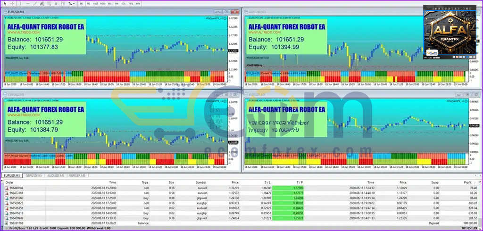483x231 pixels.
Task: Click WWW.ALTREDO.COM link in AUDUSD chart
Action: click(x=265, y=33)
